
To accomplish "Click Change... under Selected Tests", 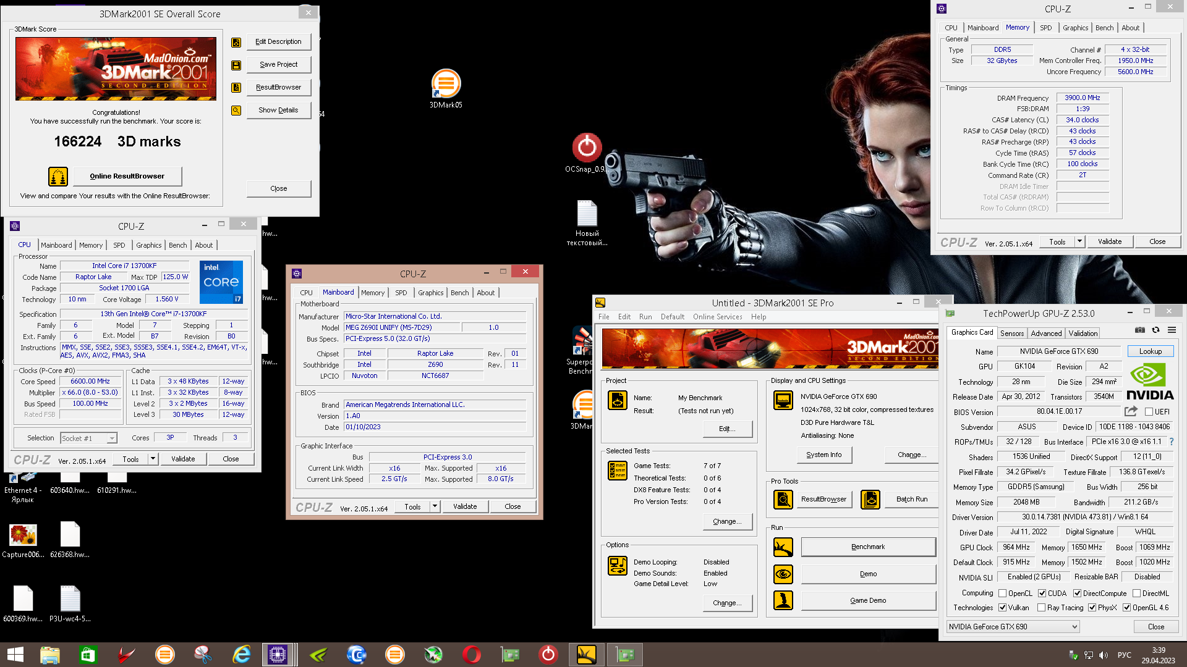I will 727,521.
